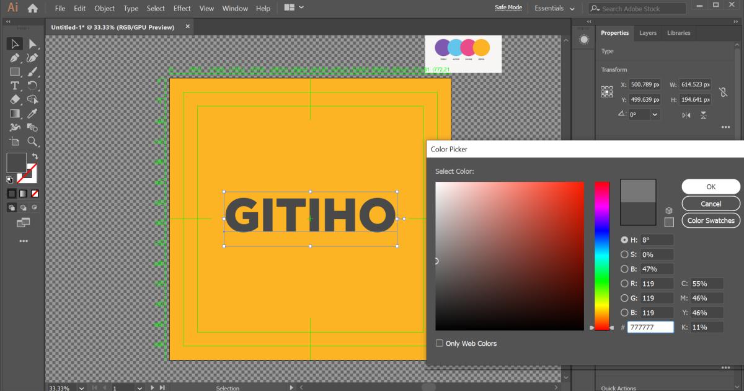Open the Essentials workspace dropdown

(x=555, y=9)
